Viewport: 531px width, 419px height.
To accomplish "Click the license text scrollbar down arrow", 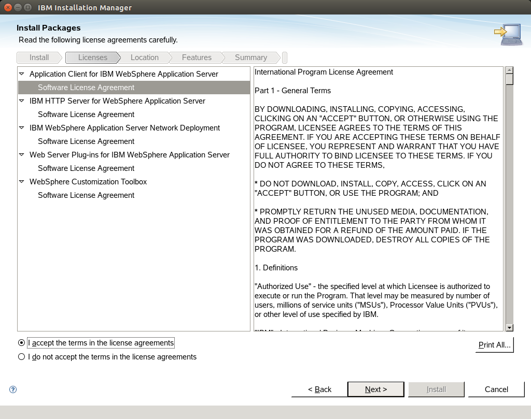I will click(509, 327).
